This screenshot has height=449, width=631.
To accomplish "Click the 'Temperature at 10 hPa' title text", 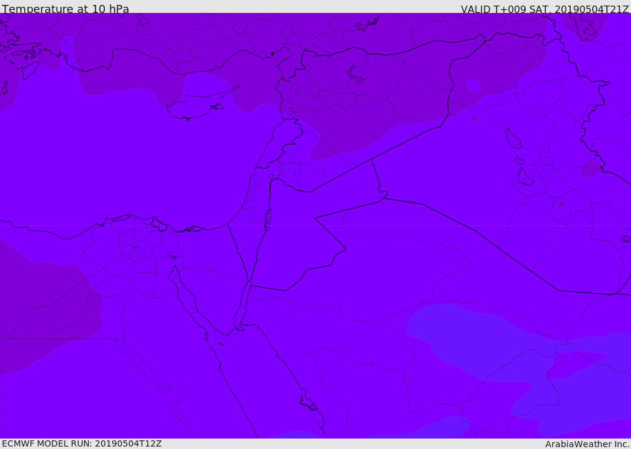I will tap(65, 9).
